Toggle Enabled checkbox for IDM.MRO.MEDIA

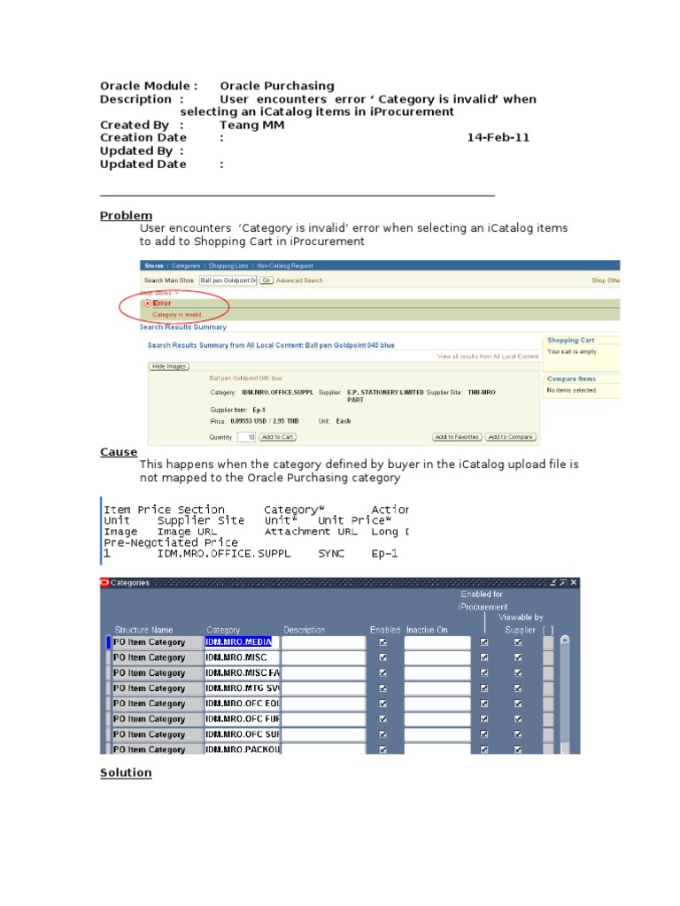click(382, 642)
